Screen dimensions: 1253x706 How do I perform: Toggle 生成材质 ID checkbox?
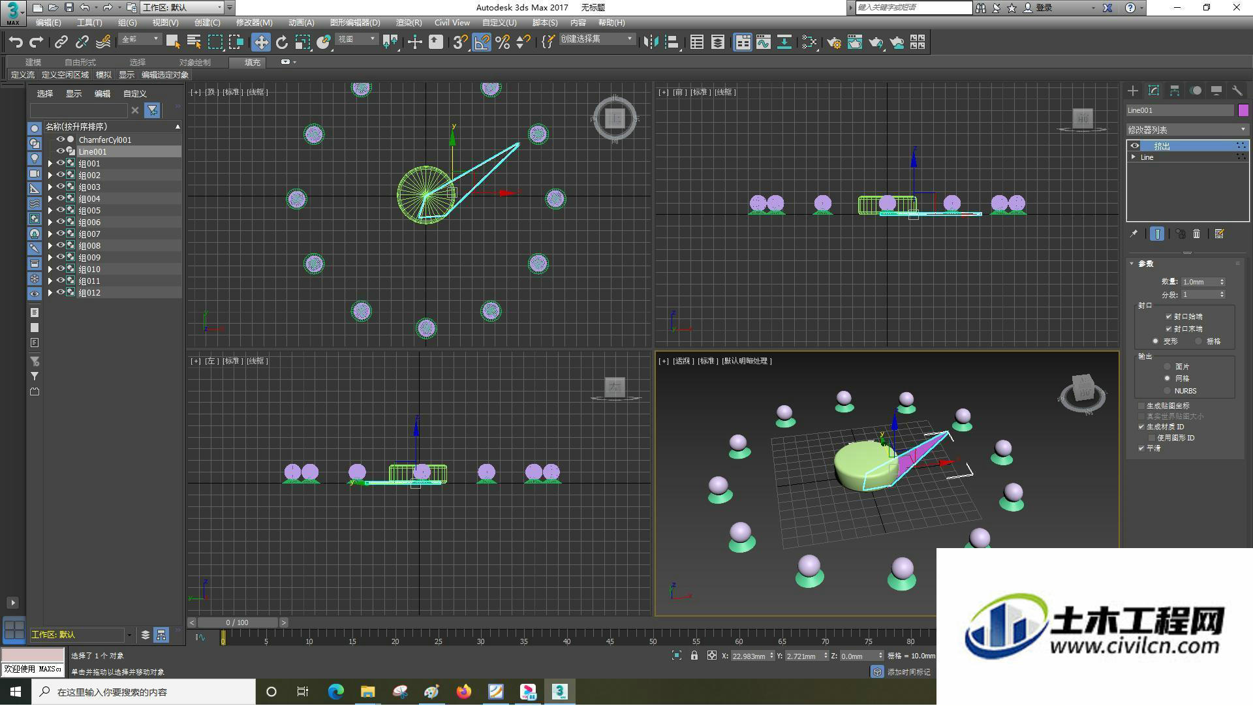(1141, 427)
